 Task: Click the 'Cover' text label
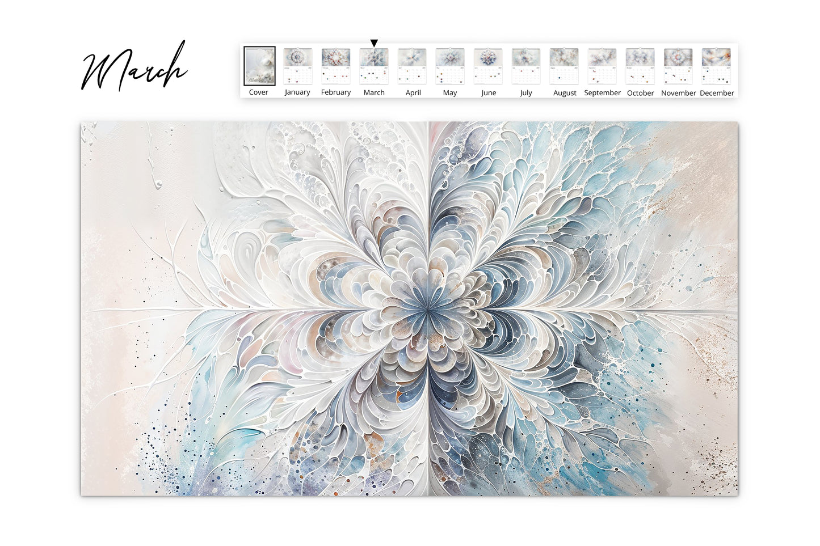[x=259, y=92]
